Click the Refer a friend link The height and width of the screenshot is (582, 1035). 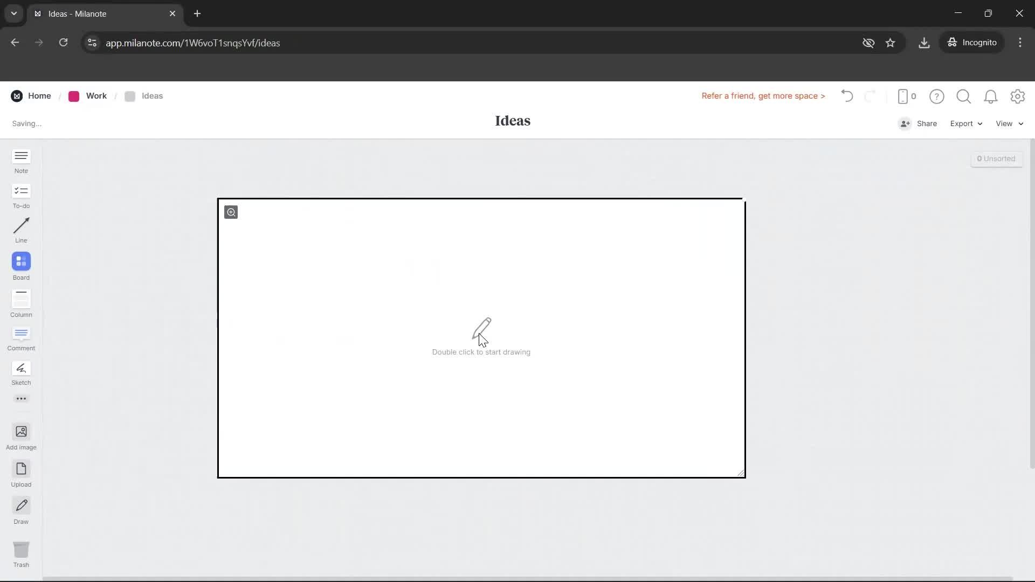coord(763,96)
